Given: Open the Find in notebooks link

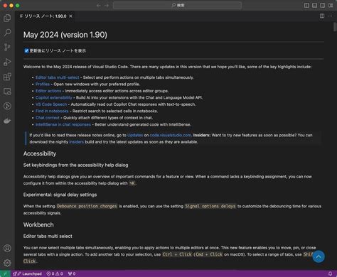Looking at the screenshot, I should pos(52,111).
